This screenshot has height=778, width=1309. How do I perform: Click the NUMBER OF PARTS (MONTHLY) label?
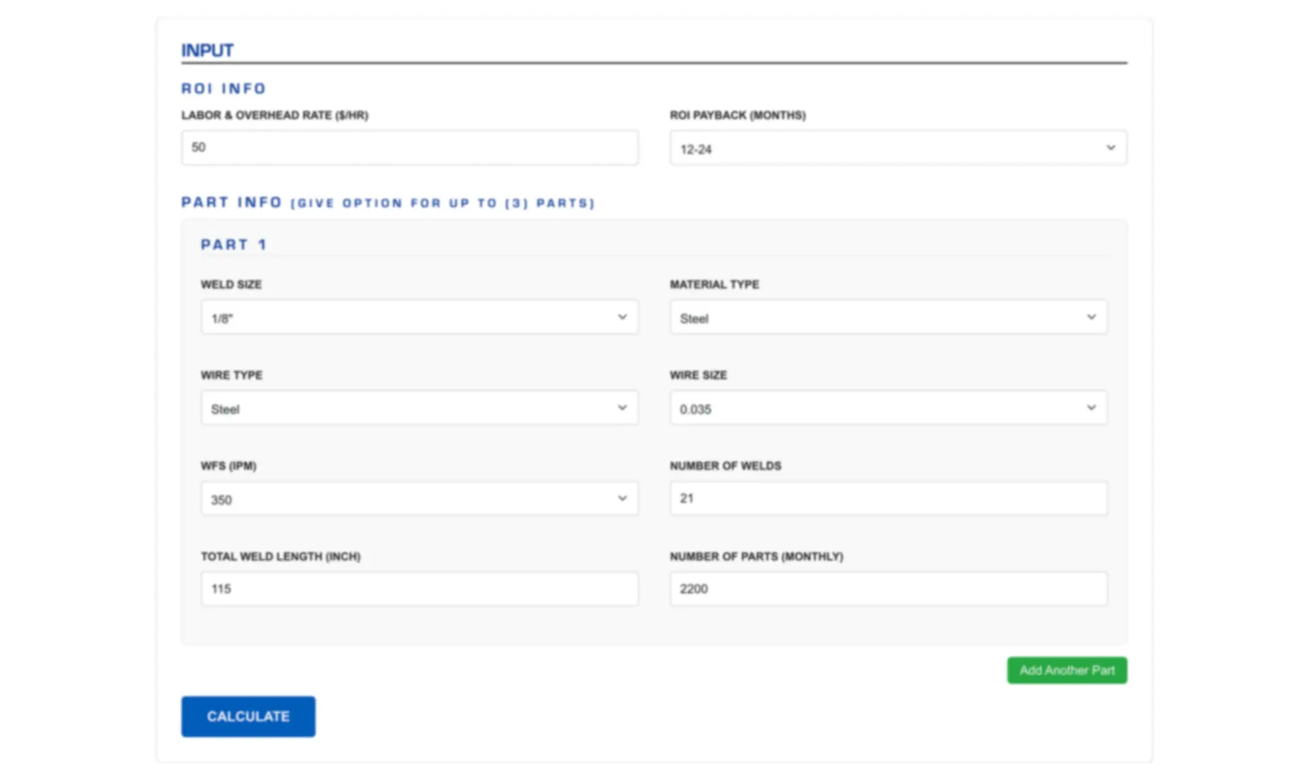click(x=757, y=557)
